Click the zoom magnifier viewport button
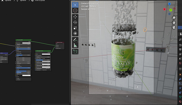Image resolution: width=182 pixels, height=105 pixels. [x=174, y=18]
